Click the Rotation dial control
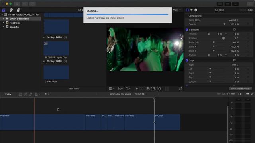The width and height of the screenshot is (255, 143). (x=224, y=38)
